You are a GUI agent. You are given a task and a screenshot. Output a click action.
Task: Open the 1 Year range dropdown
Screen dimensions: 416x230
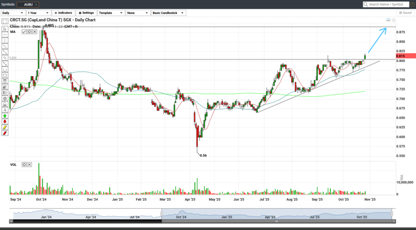click(x=38, y=13)
